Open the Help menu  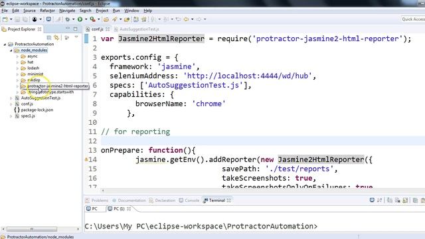tap(147, 11)
